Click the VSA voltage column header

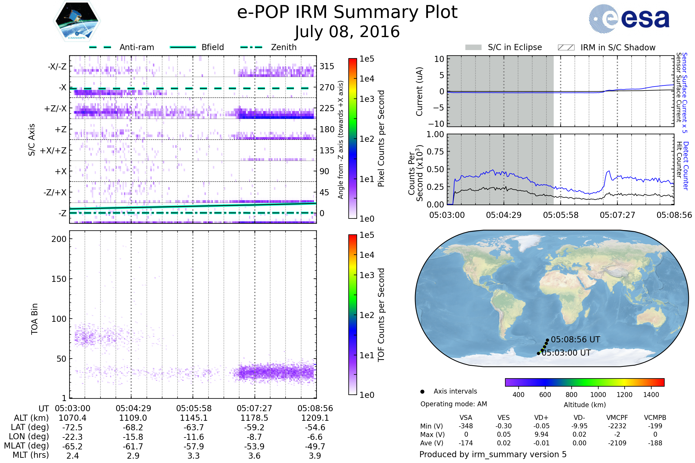tap(466, 418)
